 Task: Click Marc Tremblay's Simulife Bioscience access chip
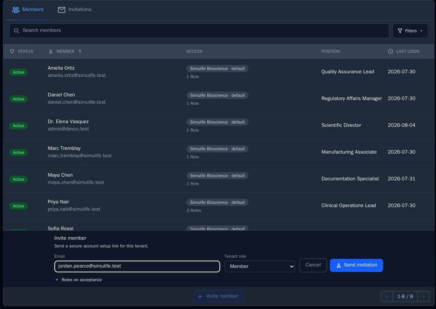217,149
